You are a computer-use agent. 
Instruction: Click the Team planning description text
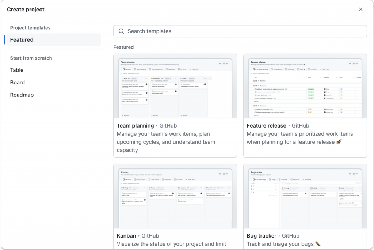tap(166, 142)
